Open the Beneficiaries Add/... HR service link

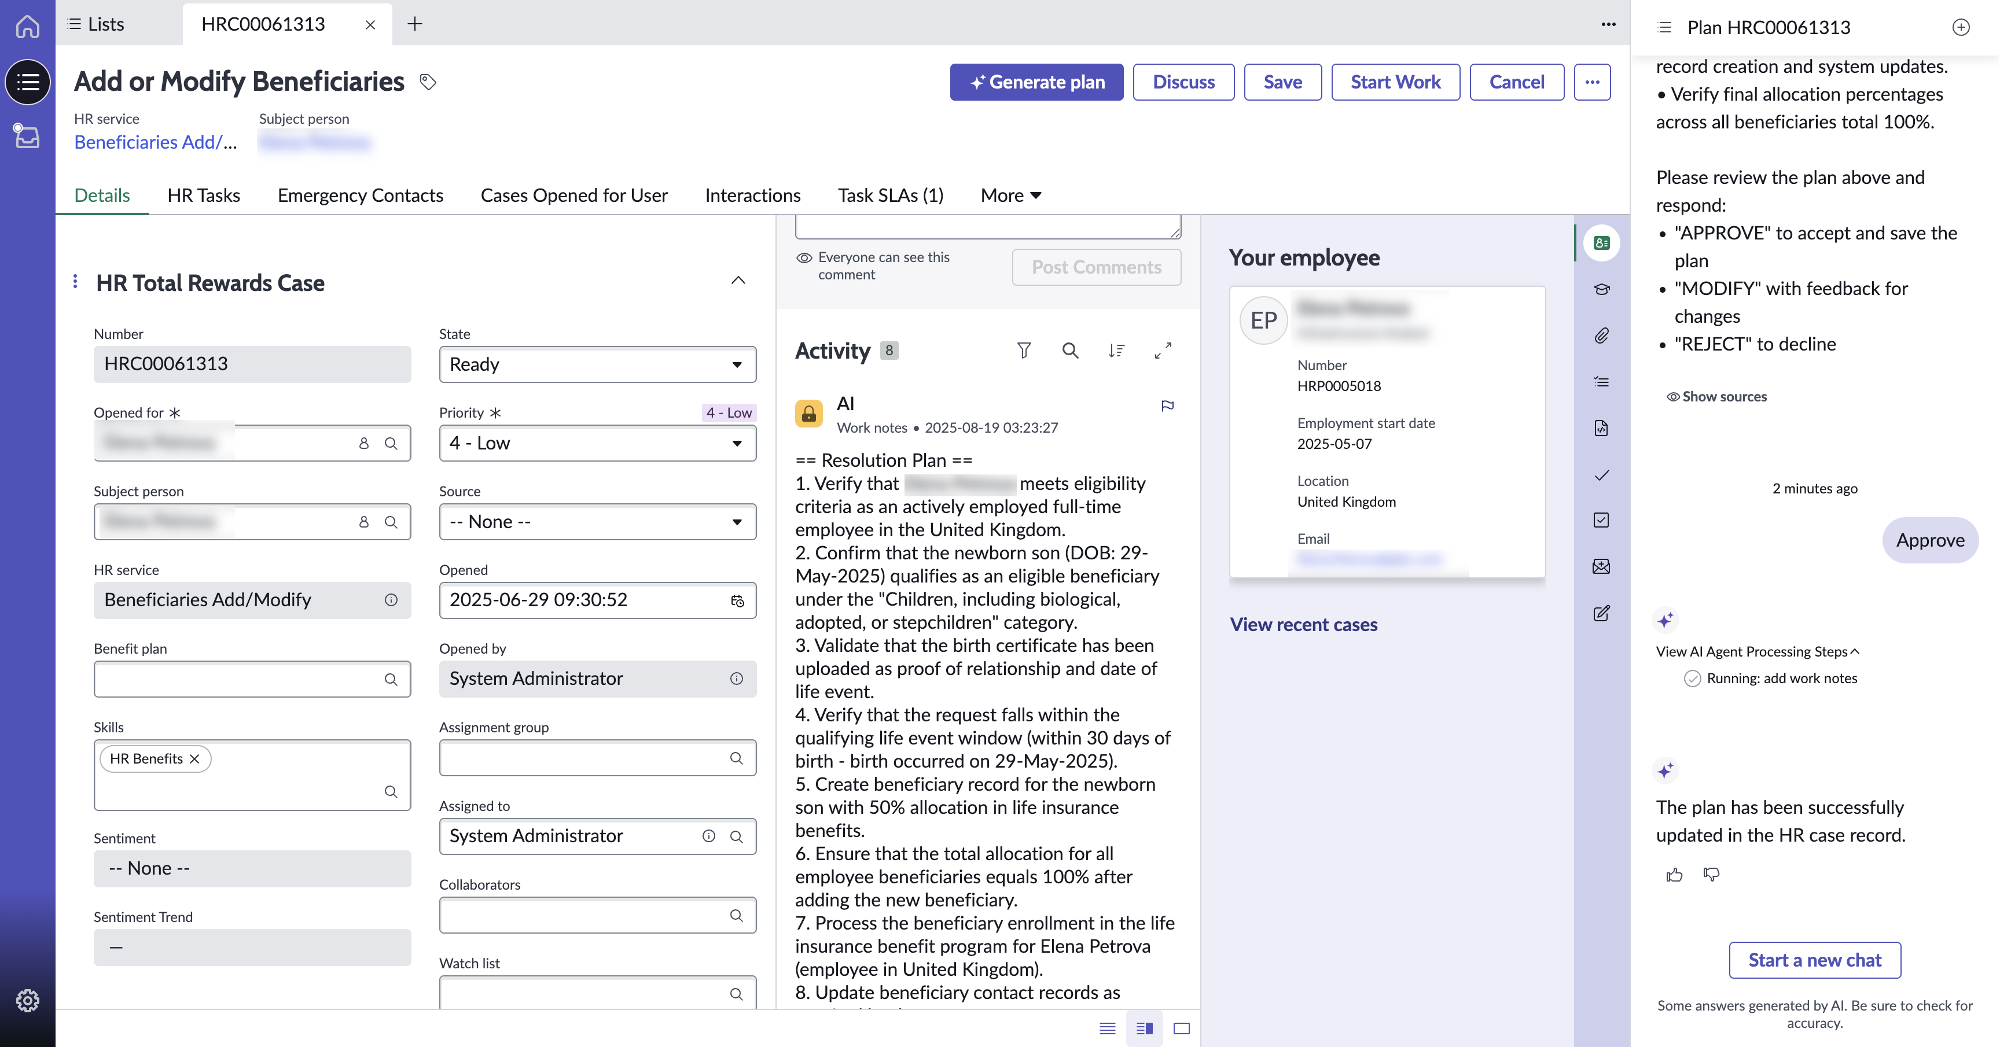pos(155,142)
